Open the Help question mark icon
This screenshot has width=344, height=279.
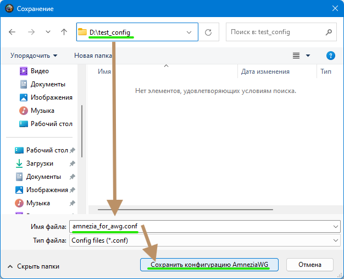click(331, 56)
